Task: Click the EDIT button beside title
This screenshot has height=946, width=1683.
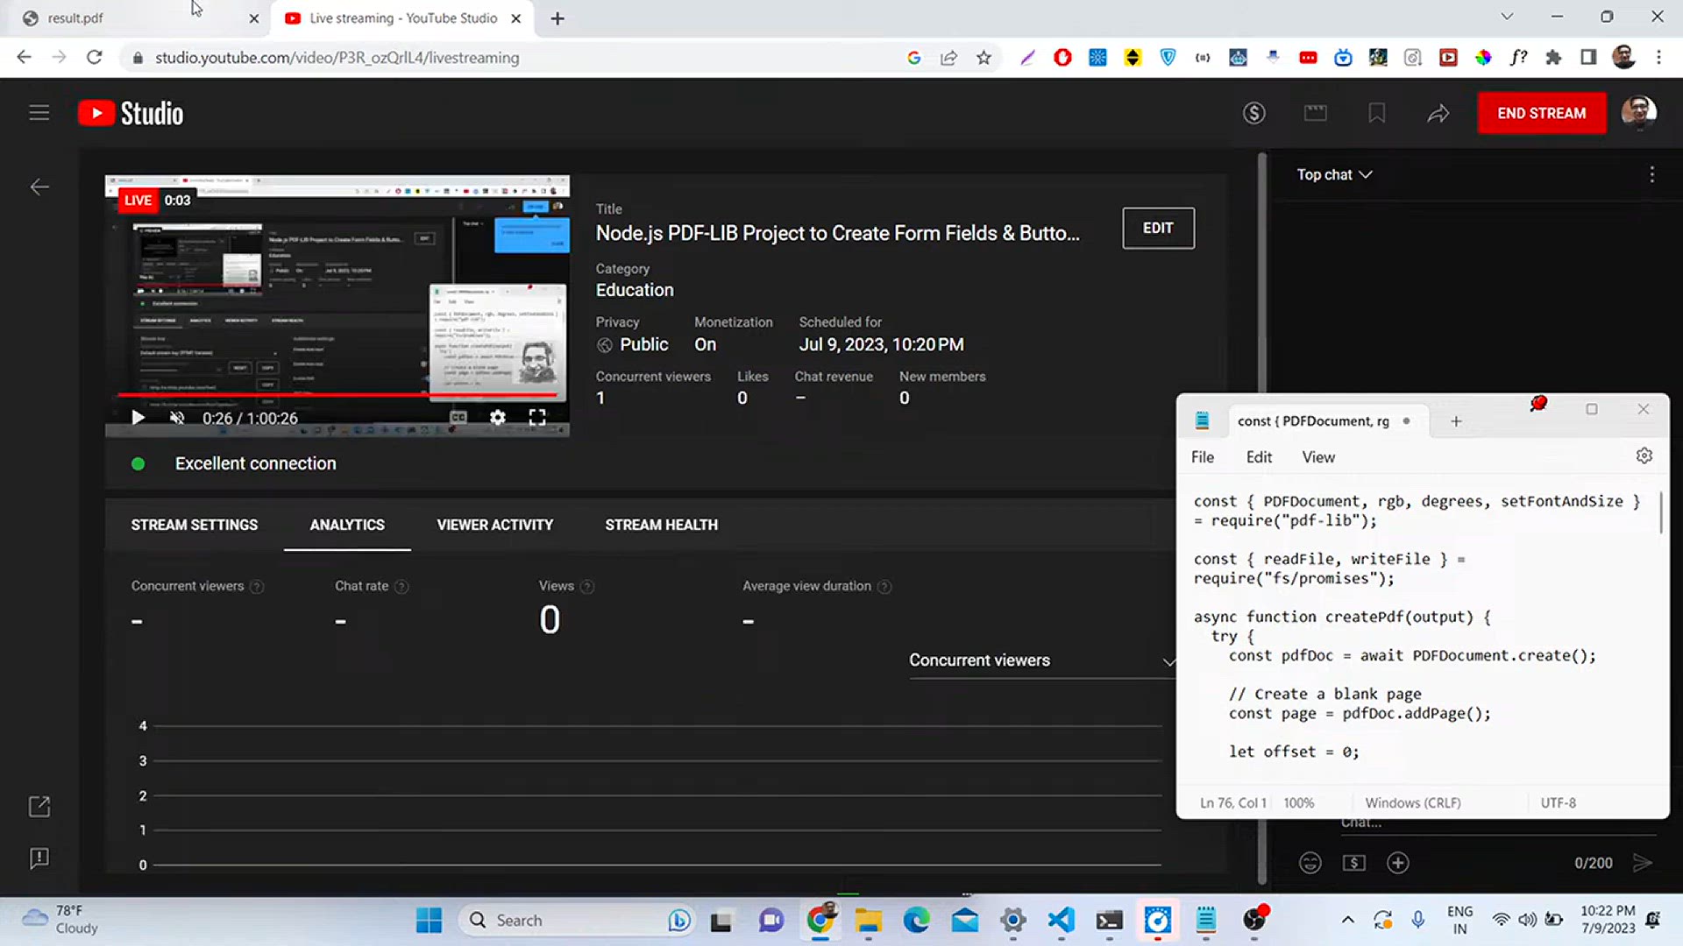Action: coord(1157,228)
